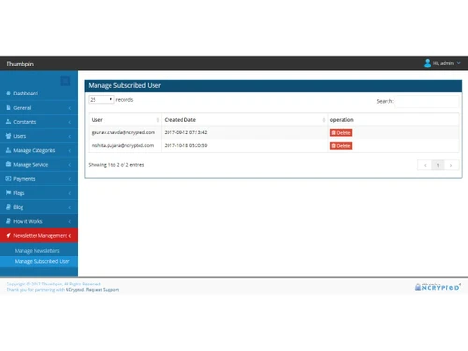The image size is (468, 351).
Task: Toggle the sidebar collapse square icon
Action: point(66,81)
